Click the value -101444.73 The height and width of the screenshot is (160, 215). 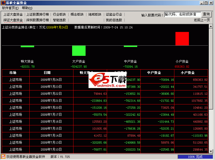coord(166,122)
